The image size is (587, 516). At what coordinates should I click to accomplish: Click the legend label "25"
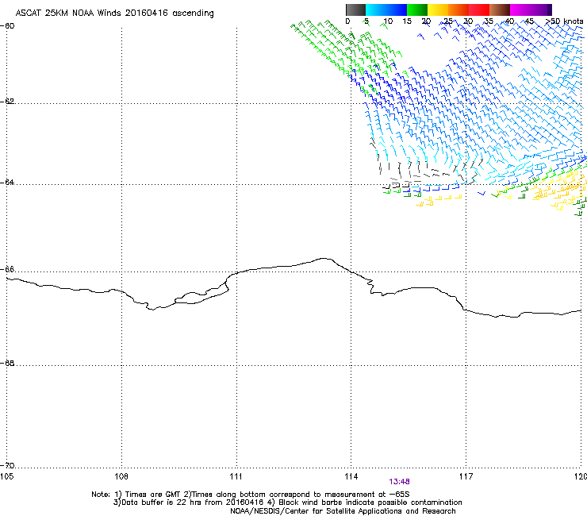(448, 21)
